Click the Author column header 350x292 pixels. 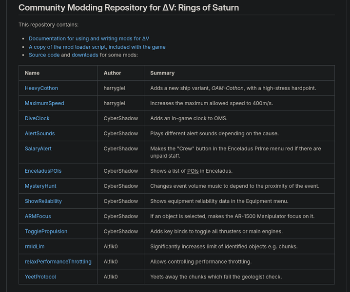(x=112, y=73)
